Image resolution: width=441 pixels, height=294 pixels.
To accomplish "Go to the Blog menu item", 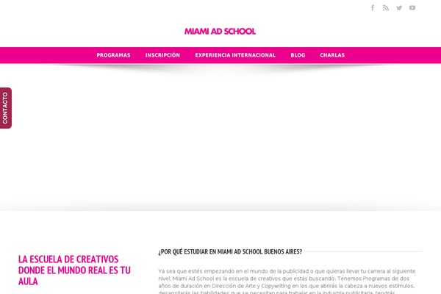I will 298,55.
